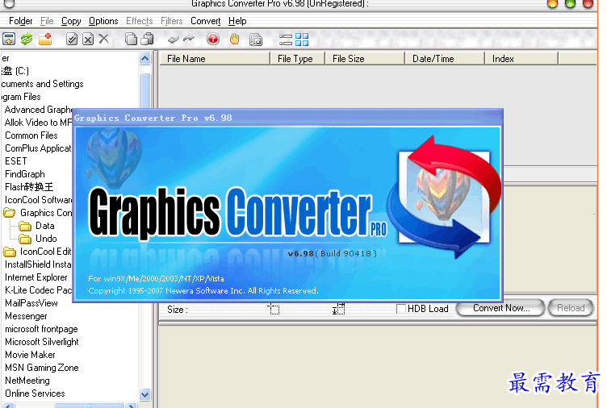Click the up-folder toolbar icon
The image size is (607, 408).
point(9,39)
